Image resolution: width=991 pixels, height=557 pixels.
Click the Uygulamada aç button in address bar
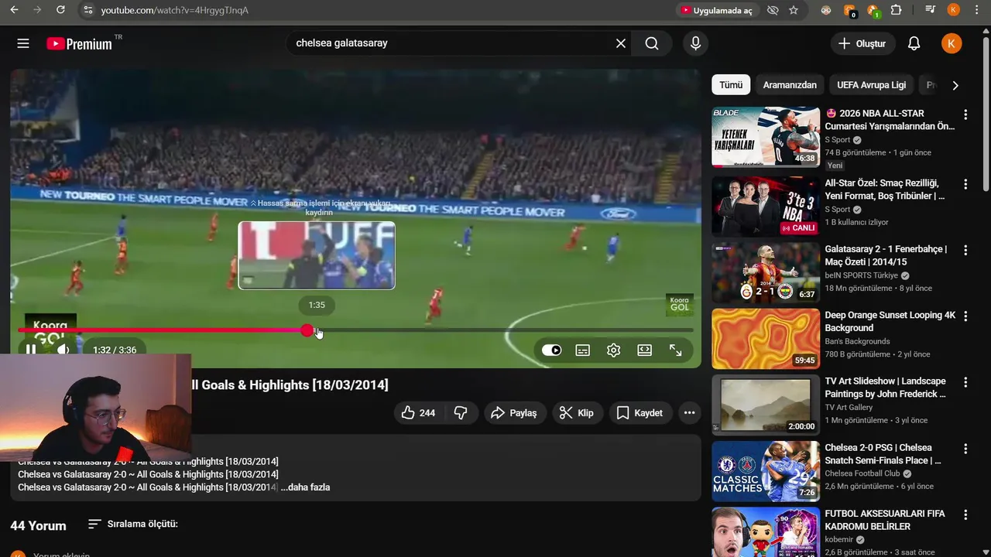point(716,10)
